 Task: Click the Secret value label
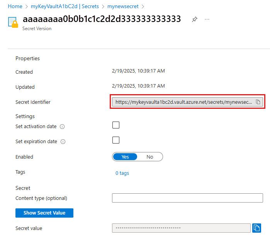point(29,228)
